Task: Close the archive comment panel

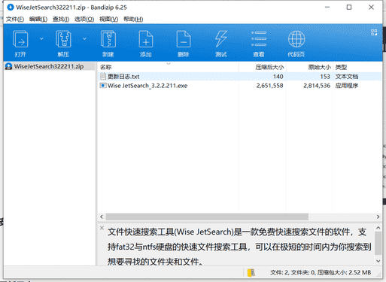Action: pos(102,228)
